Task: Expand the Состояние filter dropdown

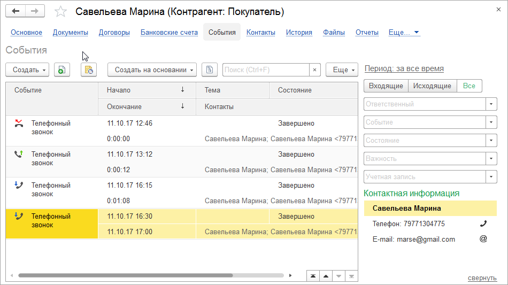Action: pyautogui.click(x=491, y=140)
